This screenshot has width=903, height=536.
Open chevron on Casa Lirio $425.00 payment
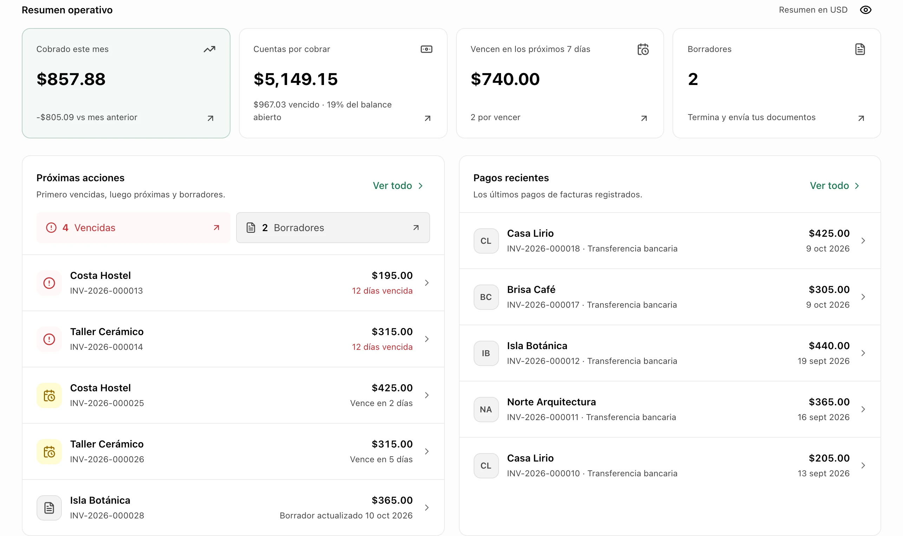[x=863, y=241]
